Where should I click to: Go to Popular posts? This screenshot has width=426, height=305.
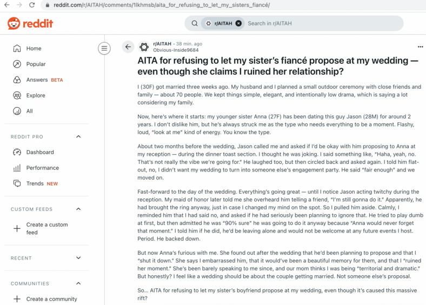(x=36, y=64)
